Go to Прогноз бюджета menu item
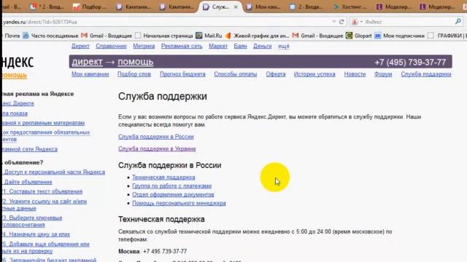Screen dimensions: 467x262 (182, 74)
